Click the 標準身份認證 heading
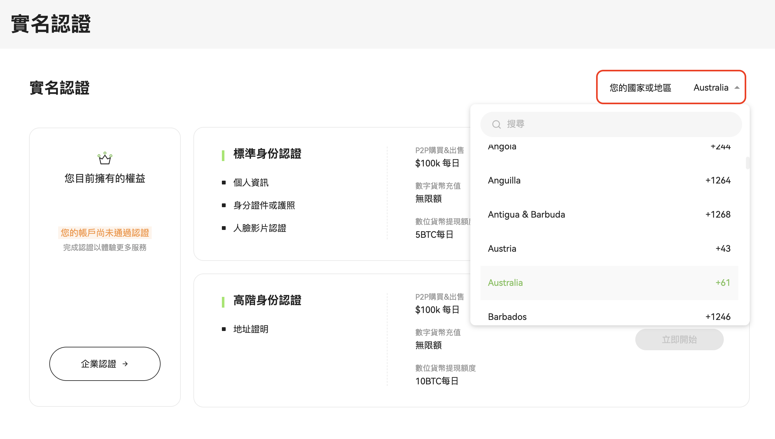 click(x=267, y=154)
